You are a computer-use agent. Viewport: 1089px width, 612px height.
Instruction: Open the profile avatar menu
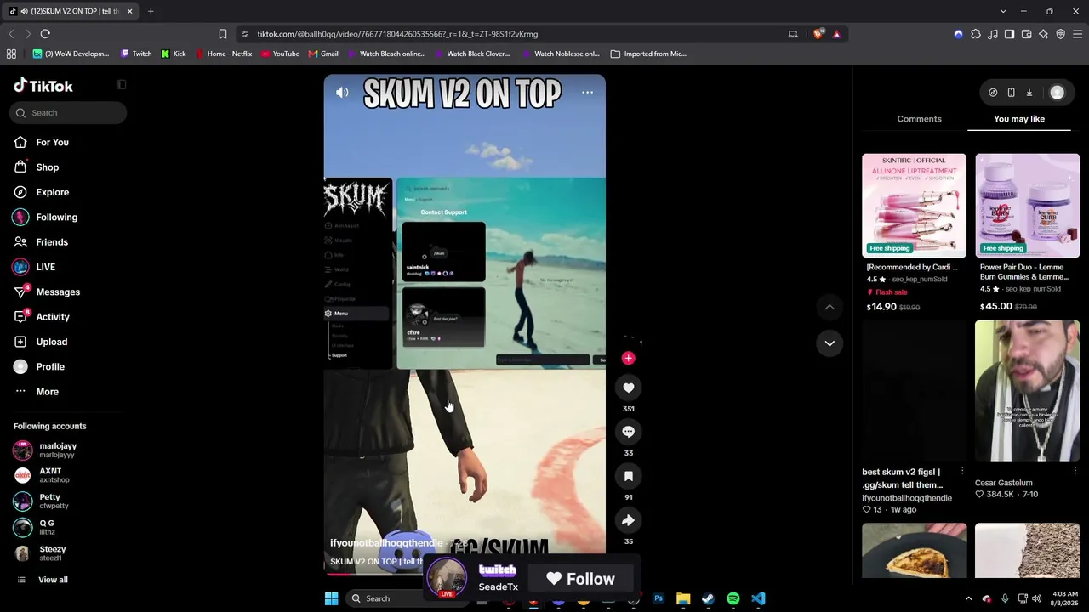point(1057,93)
